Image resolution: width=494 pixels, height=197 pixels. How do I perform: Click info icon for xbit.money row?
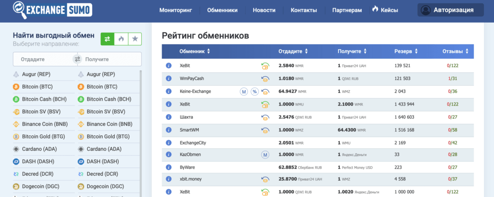168,179
